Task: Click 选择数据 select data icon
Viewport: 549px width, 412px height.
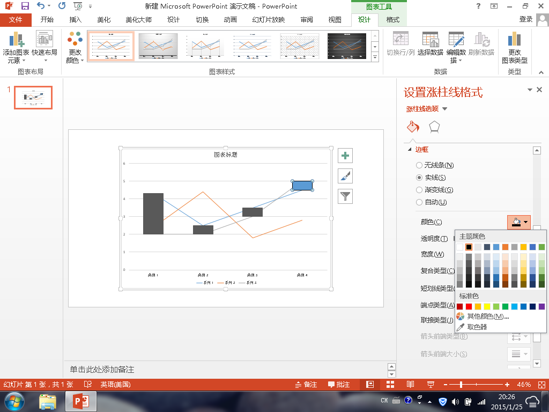Action: pos(431,39)
